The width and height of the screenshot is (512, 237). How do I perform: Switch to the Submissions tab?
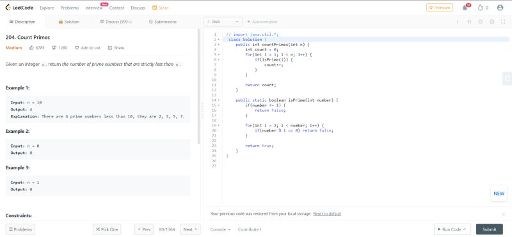point(163,22)
